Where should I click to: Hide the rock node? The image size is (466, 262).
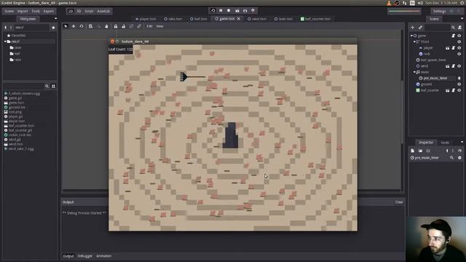tap(459, 54)
